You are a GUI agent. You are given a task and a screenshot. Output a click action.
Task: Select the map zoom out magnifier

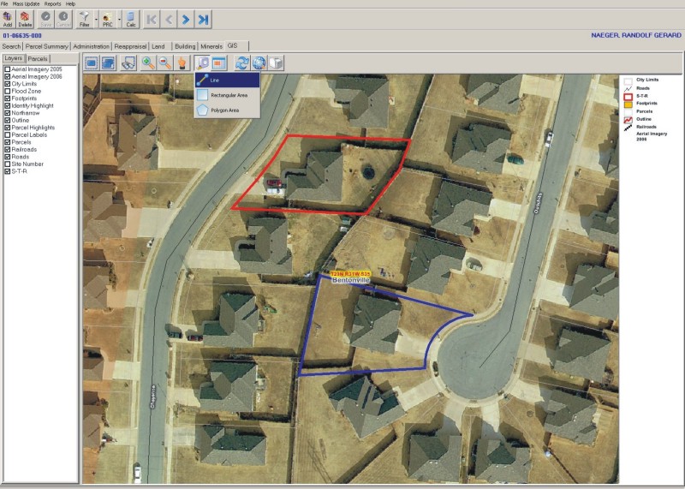pyautogui.click(x=165, y=63)
